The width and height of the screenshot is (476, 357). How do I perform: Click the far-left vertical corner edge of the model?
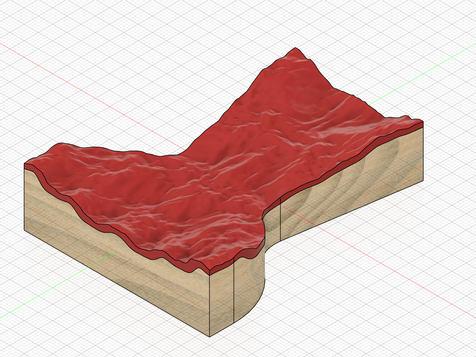point(25,199)
